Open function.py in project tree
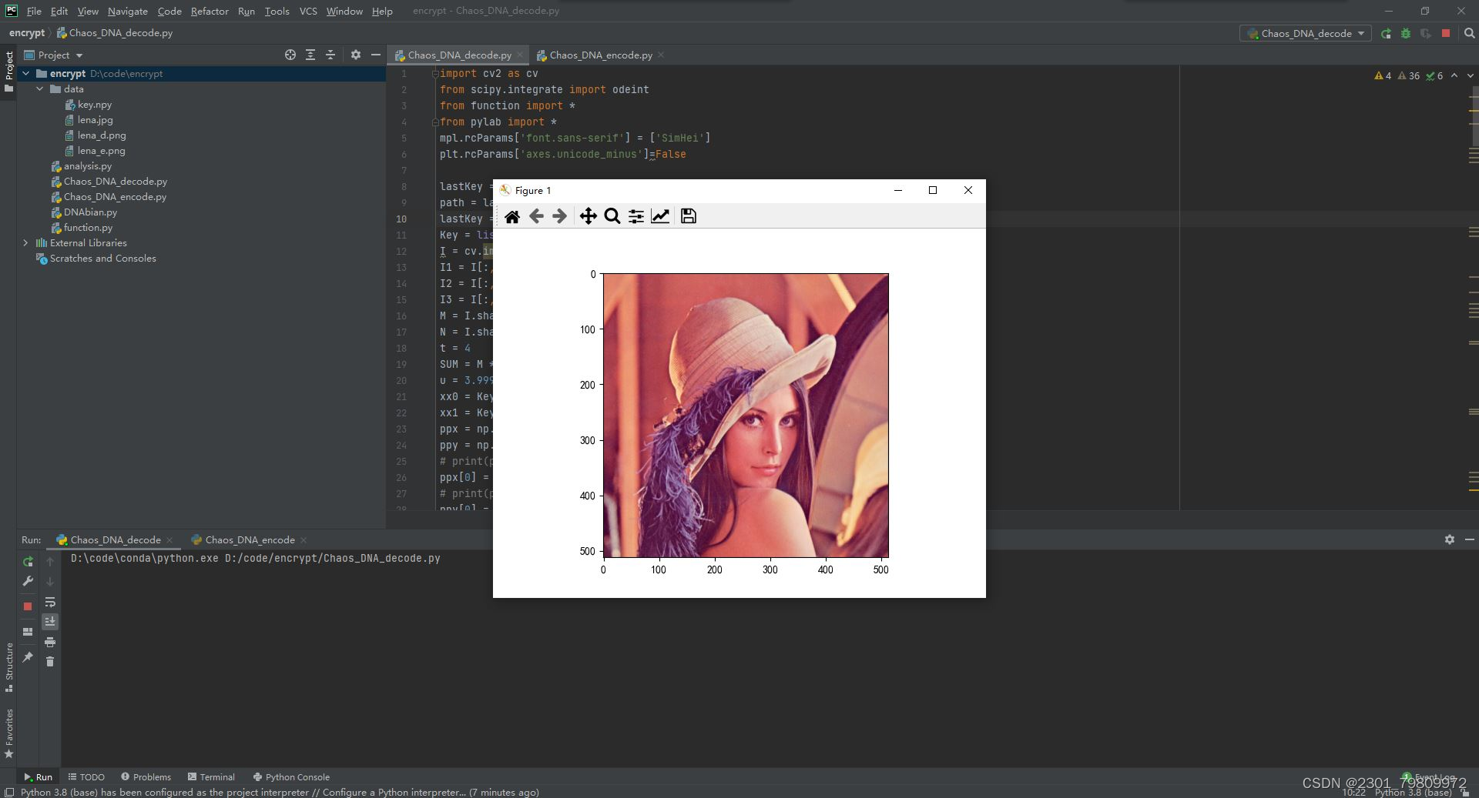The width and height of the screenshot is (1479, 798). [x=88, y=228]
